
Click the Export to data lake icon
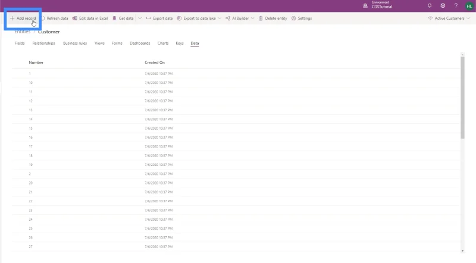179,18
